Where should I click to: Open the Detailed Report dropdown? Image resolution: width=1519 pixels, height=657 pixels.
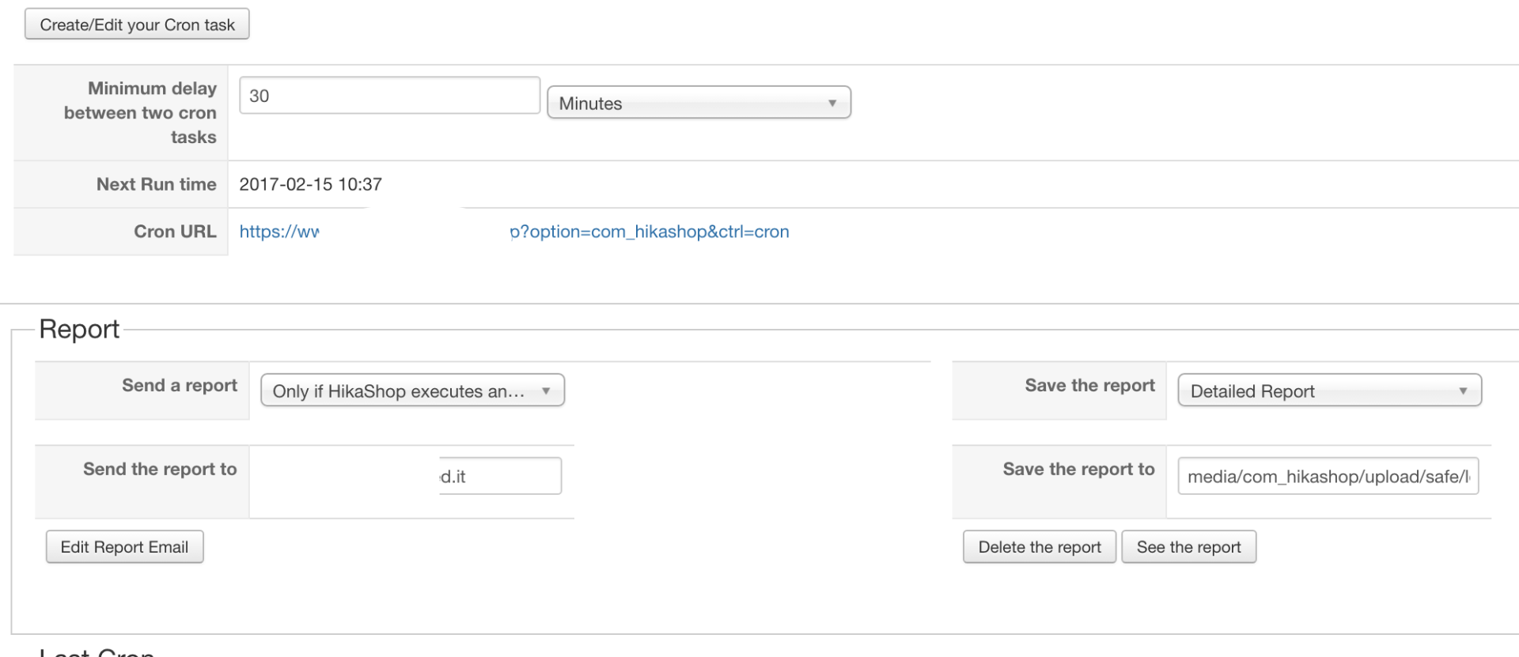(x=1329, y=391)
